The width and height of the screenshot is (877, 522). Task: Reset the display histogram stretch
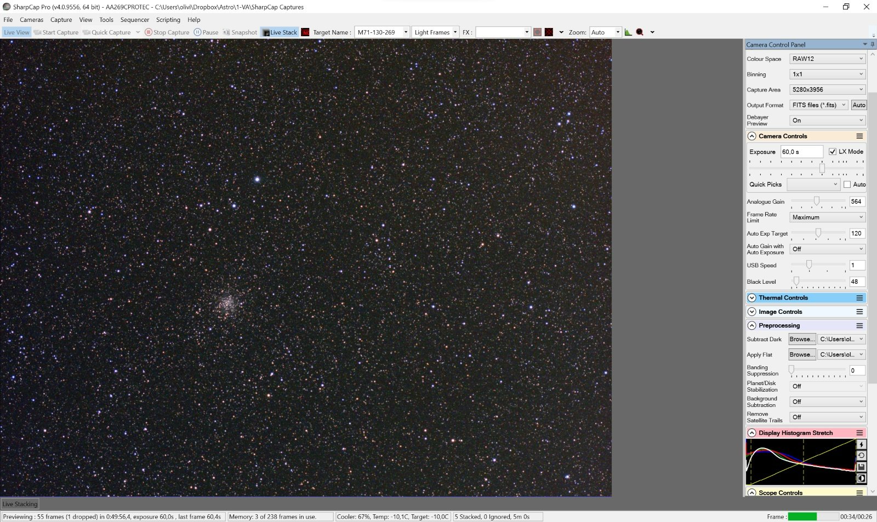pyautogui.click(x=861, y=456)
